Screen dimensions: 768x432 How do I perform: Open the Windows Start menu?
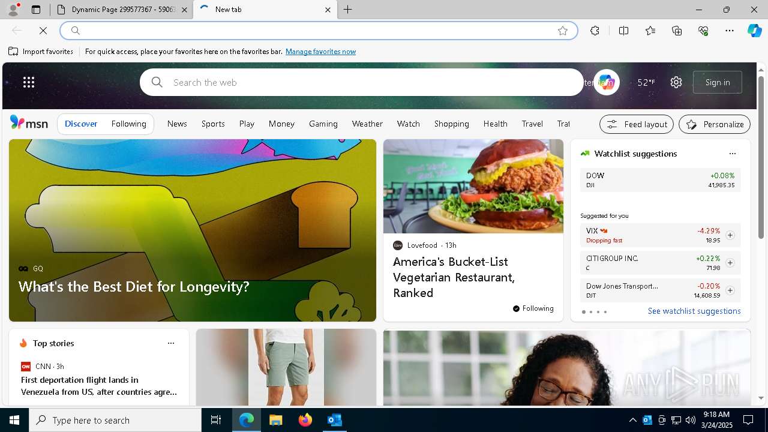coord(14,420)
